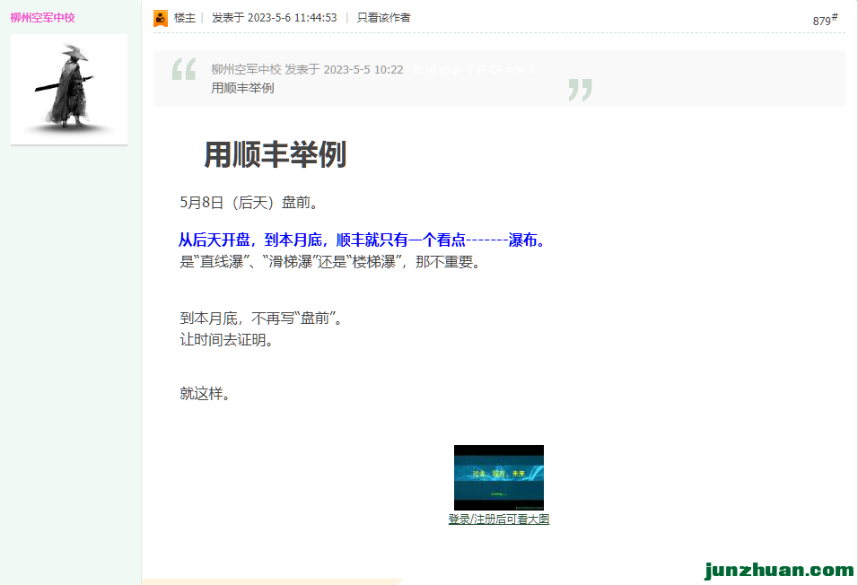Click line 5月8日（后天）盘前。
Image resolution: width=858 pixels, height=585 pixels.
tap(250, 203)
